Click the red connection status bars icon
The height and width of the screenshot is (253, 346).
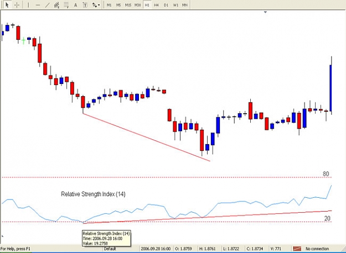tap(297, 249)
